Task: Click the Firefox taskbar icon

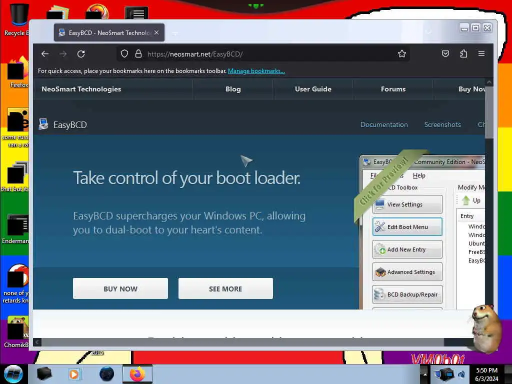Action: coord(137,374)
